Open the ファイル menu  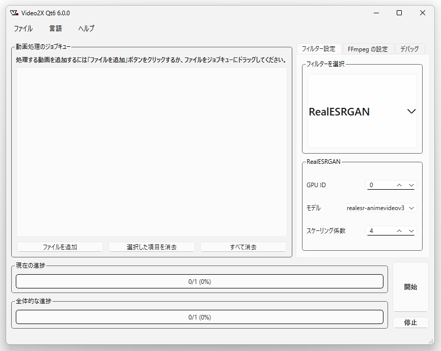point(23,28)
